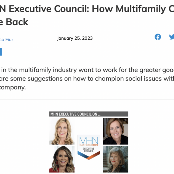This screenshot has height=174, width=174.
Task: Click the summary paragraph about the multifamily industry
Action: click(87, 78)
